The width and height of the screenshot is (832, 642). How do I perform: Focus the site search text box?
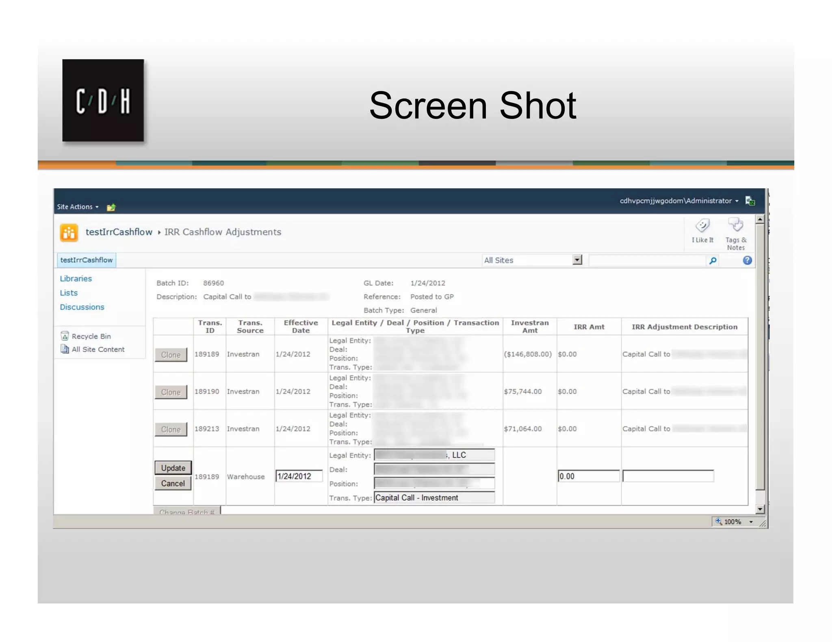click(x=647, y=261)
